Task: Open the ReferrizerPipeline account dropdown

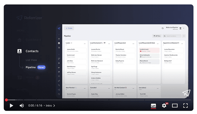Action: [x=184, y=28]
